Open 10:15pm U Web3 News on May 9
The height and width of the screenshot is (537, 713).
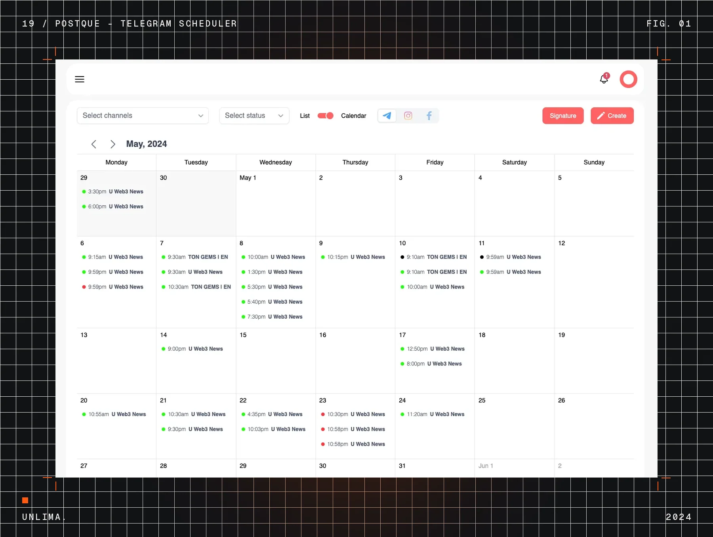[353, 257]
